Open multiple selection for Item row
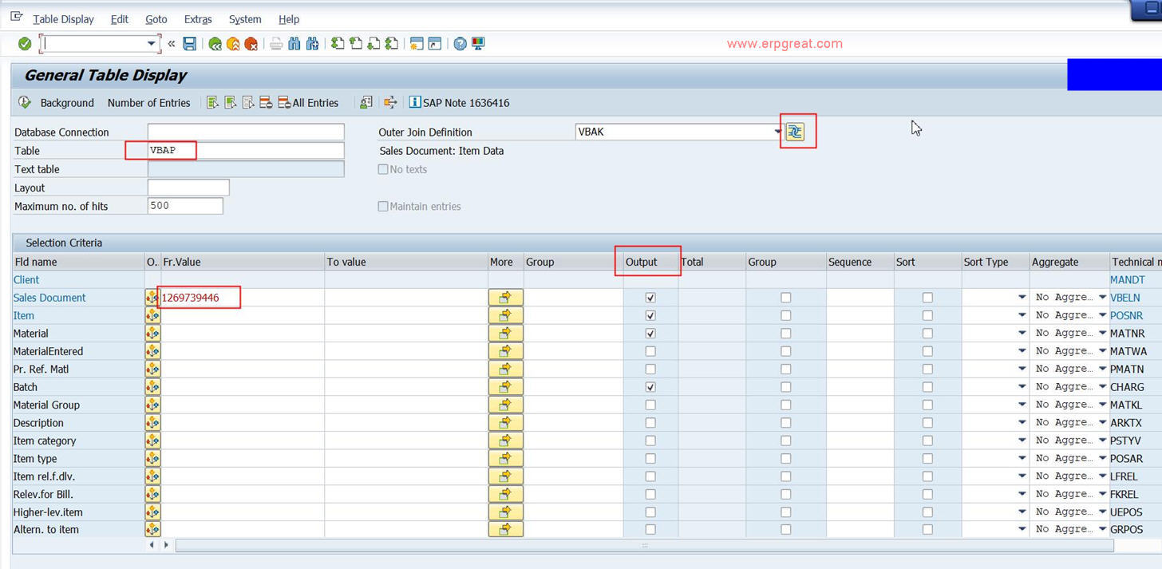The height and width of the screenshot is (569, 1162). (x=505, y=315)
